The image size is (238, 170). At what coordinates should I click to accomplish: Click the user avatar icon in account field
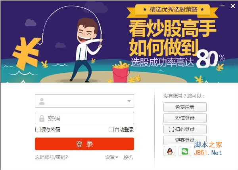coord(42,101)
